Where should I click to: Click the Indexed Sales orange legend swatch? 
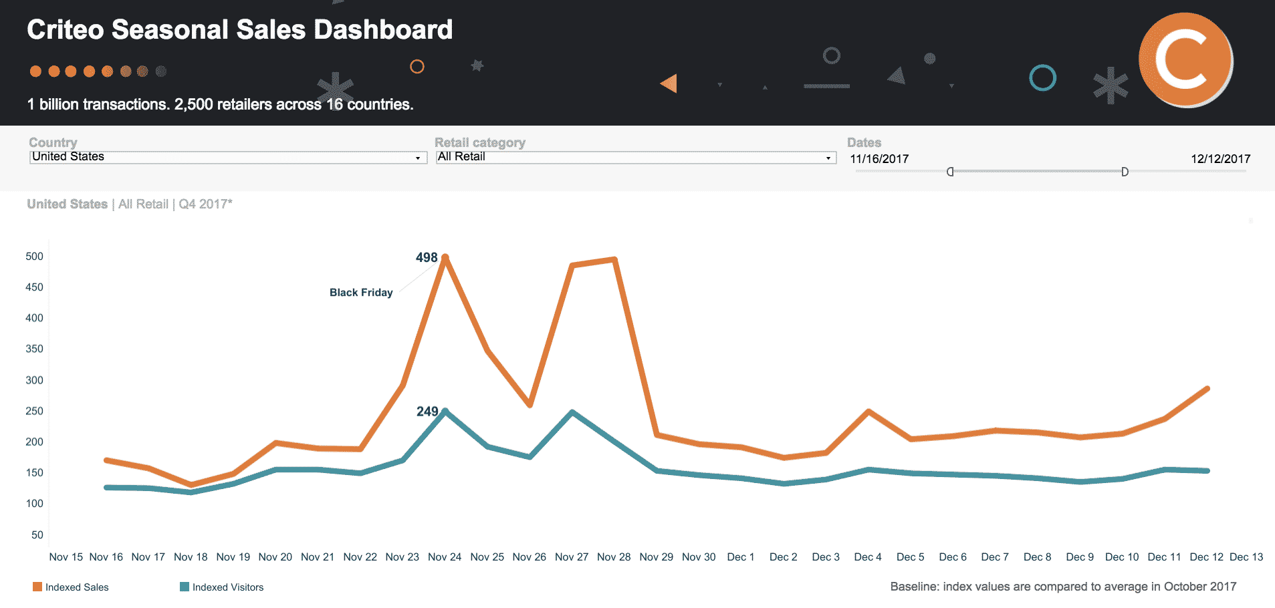[37, 587]
